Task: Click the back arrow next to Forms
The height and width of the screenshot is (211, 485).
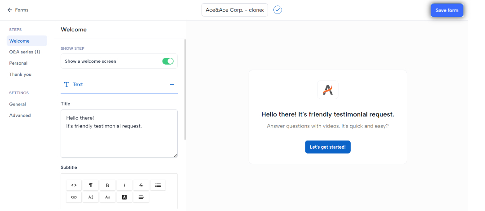Action: pyautogui.click(x=10, y=10)
